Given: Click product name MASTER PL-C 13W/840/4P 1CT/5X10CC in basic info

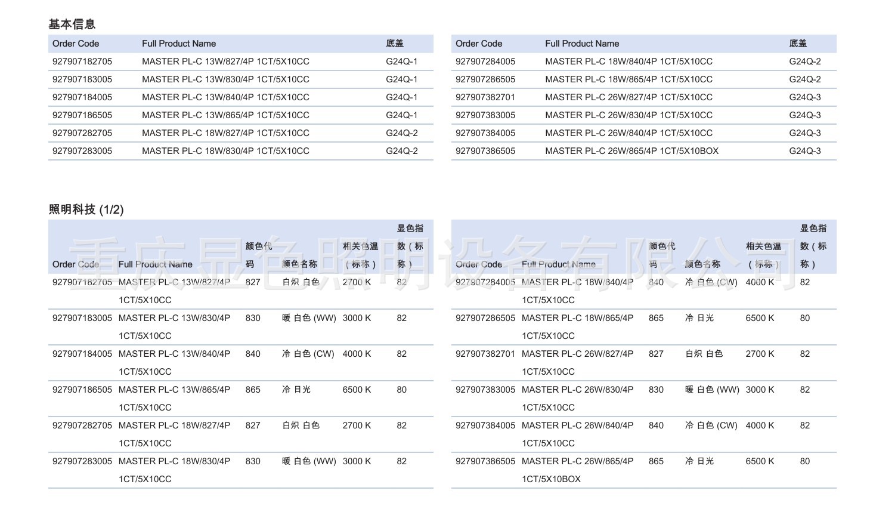Looking at the screenshot, I should point(225,97).
